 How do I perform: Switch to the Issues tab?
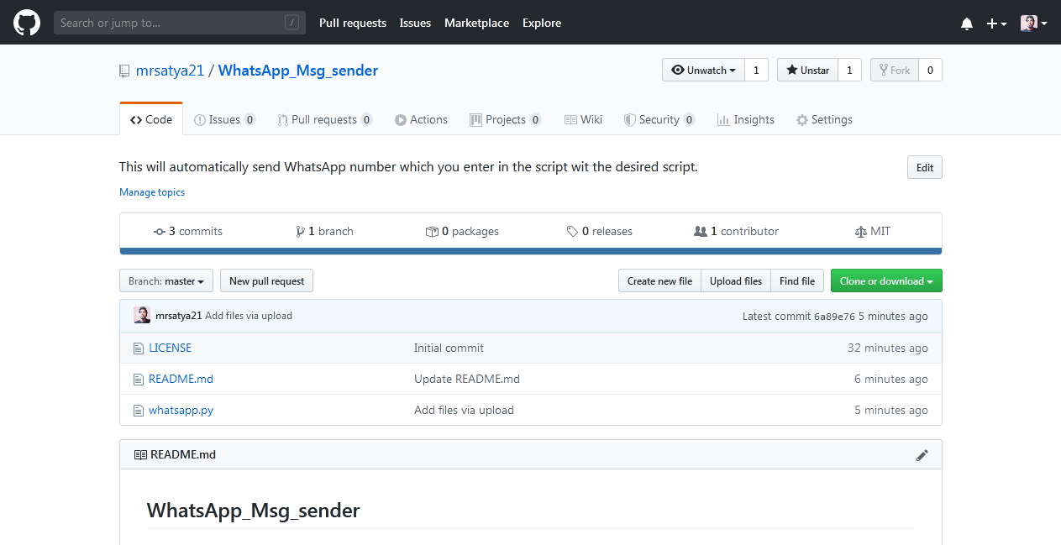(224, 120)
